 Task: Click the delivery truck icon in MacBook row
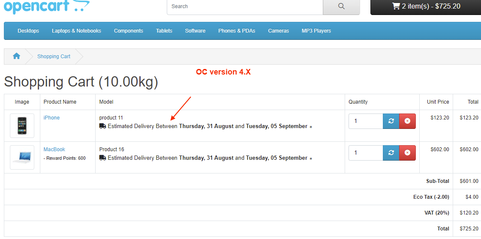[x=103, y=158]
